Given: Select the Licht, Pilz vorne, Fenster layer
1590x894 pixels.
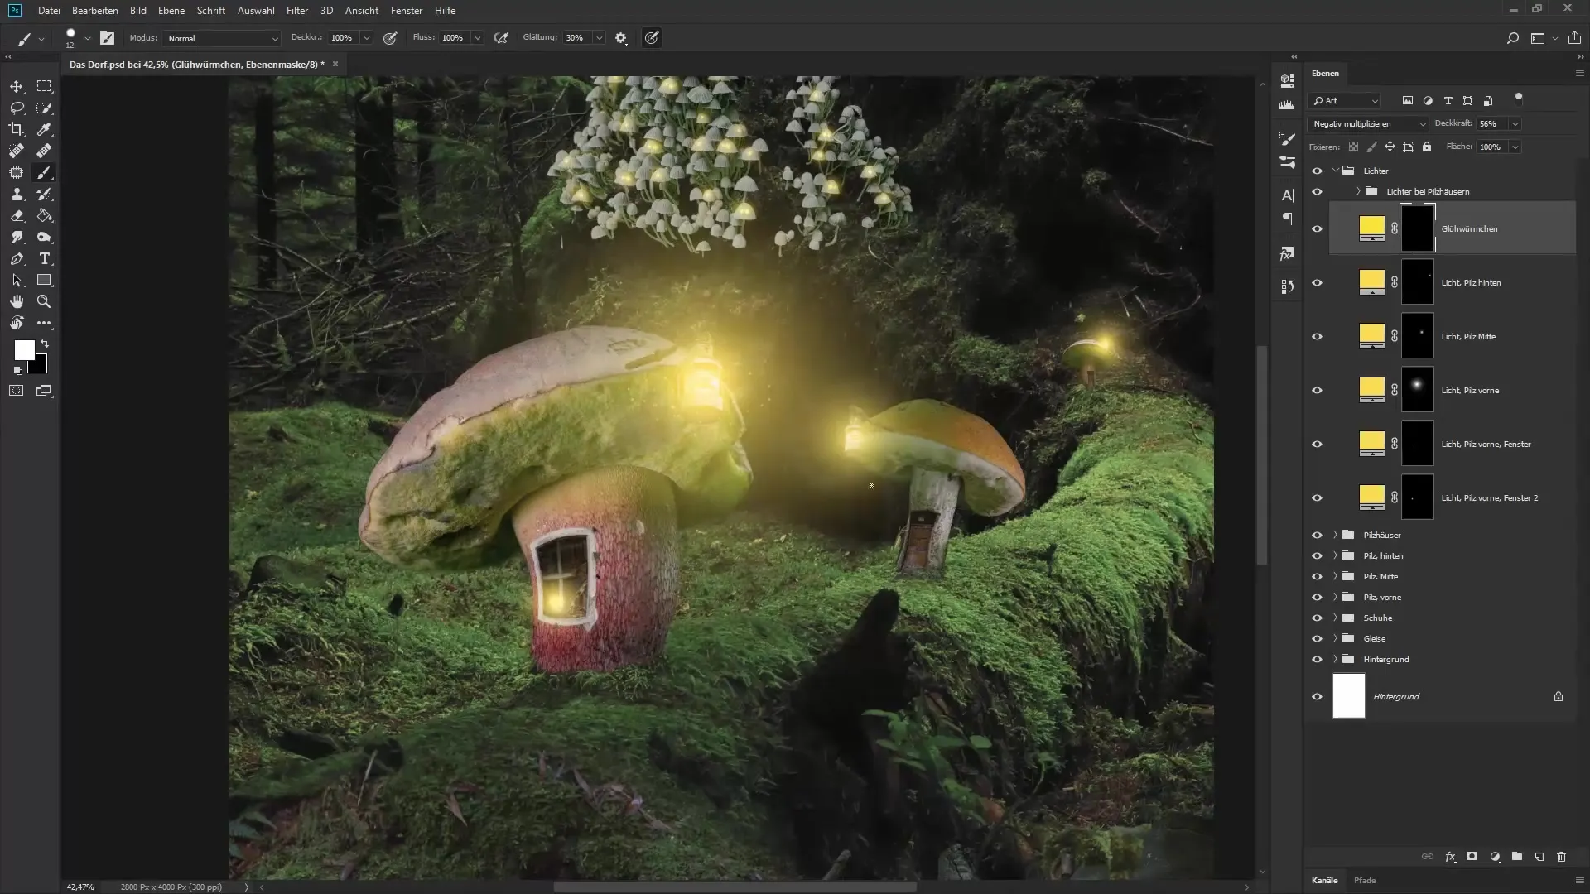Looking at the screenshot, I should 1453,445.
